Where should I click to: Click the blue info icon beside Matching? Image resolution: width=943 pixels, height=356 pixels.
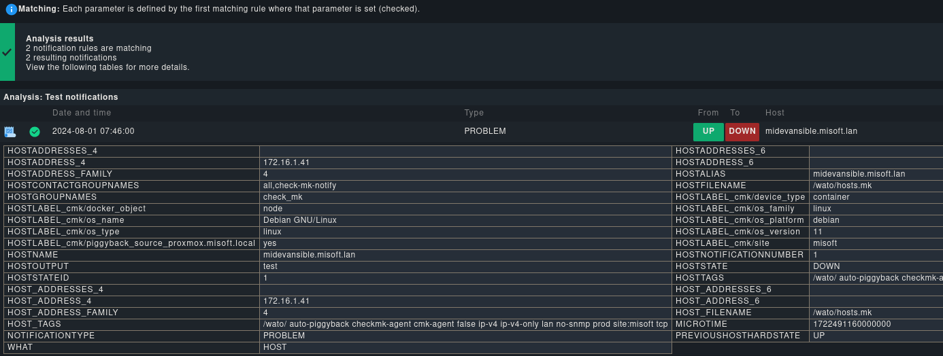click(11, 10)
